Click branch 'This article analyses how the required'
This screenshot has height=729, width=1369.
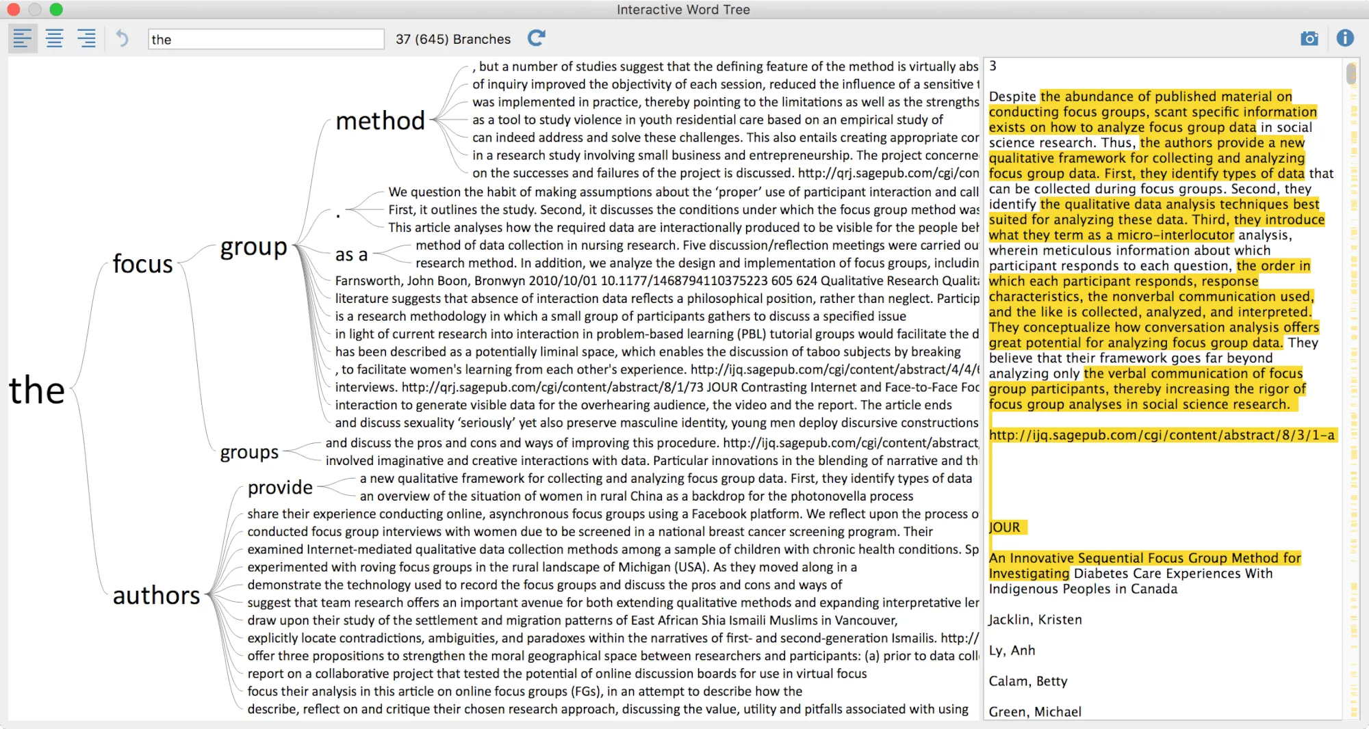(683, 228)
